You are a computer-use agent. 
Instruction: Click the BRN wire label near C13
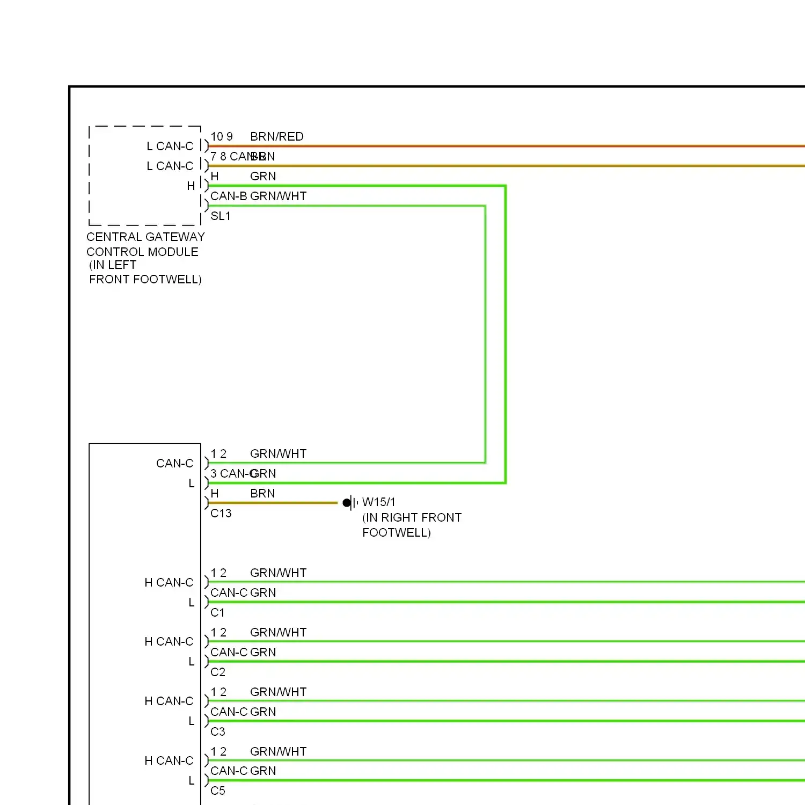(x=262, y=493)
